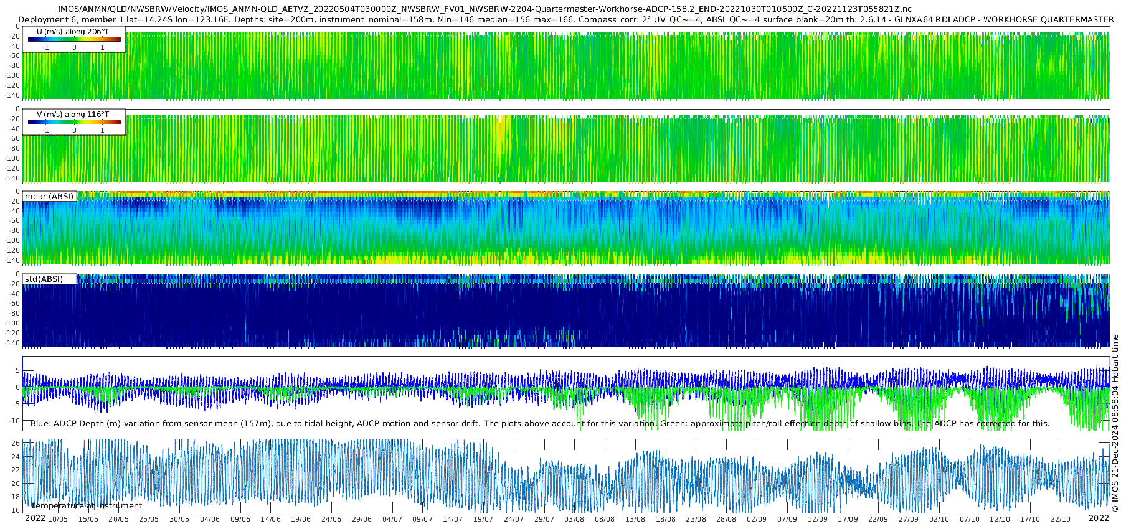Click the '2022' year label at left of date axis

[x=35, y=518]
